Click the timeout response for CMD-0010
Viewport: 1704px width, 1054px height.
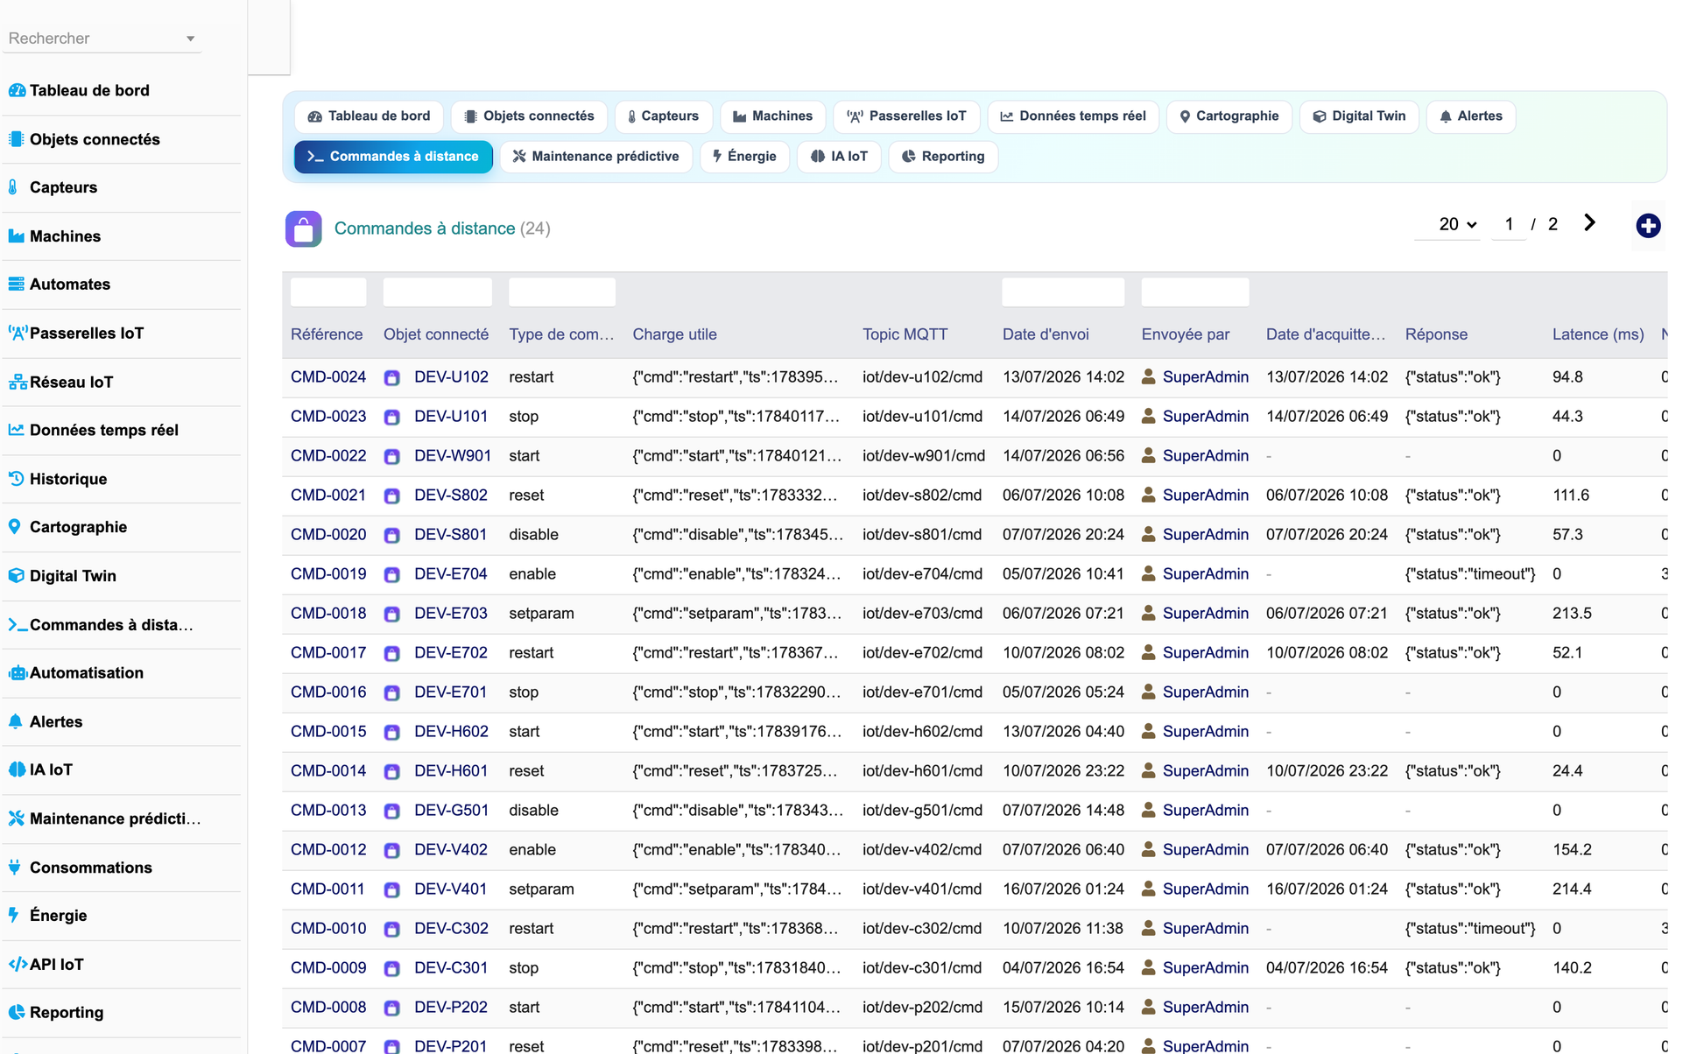1470,929
